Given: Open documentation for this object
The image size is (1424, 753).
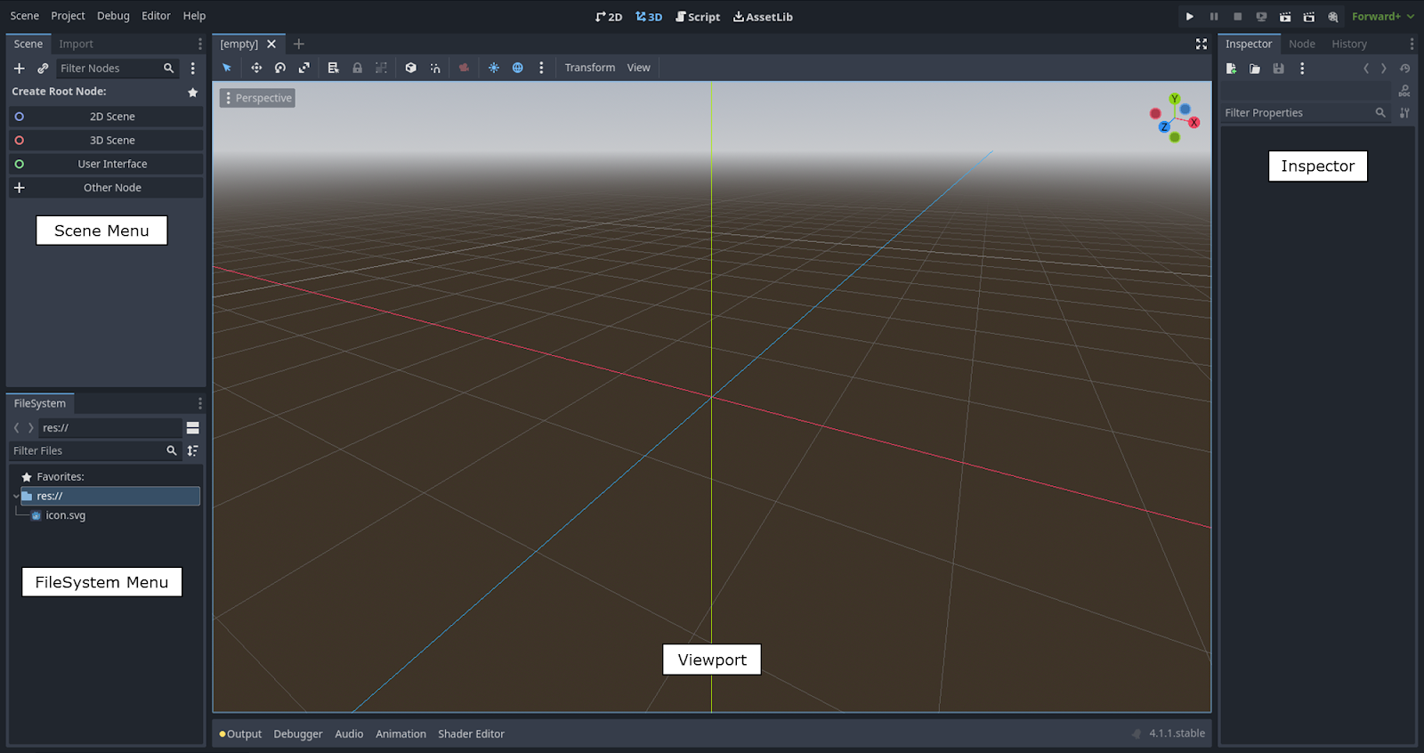Looking at the screenshot, I should click(x=1404, y=91).
